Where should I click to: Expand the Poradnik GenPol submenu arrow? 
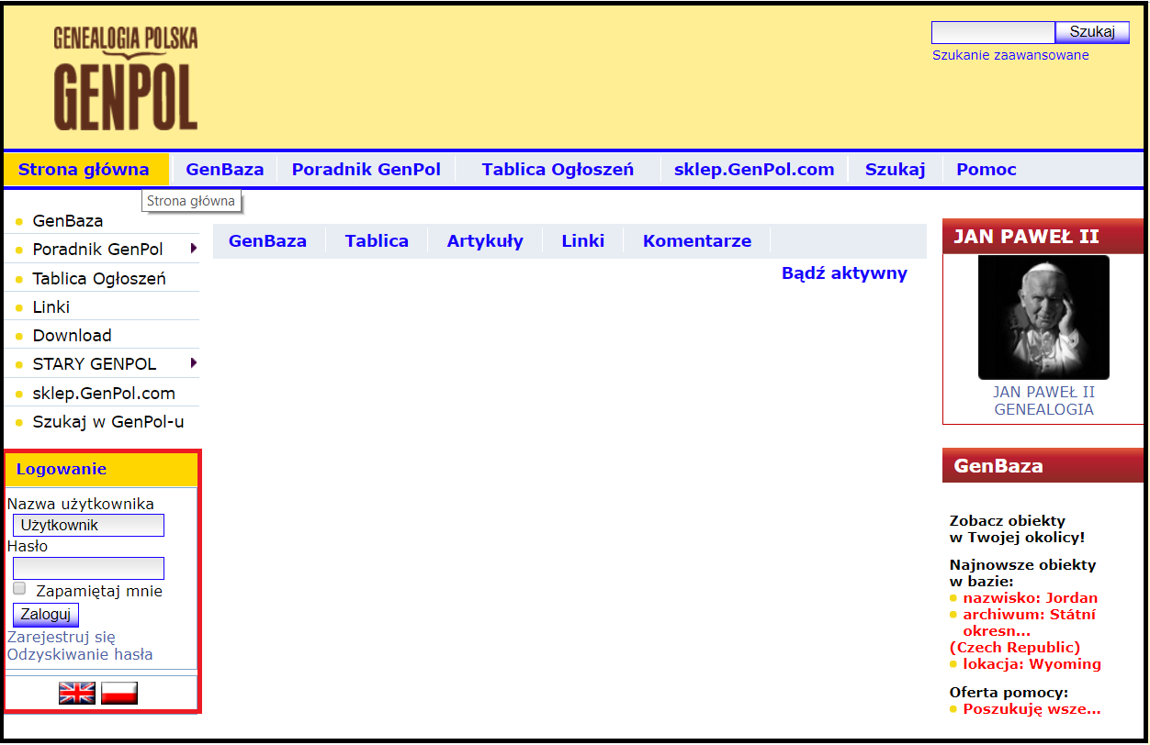[x=192, y=249]
